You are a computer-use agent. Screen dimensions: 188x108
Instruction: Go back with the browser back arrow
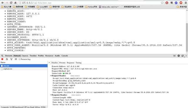3,3
